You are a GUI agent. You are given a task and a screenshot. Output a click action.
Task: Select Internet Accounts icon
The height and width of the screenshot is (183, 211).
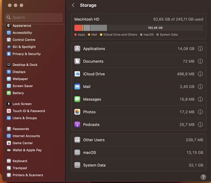click(9, 136)
